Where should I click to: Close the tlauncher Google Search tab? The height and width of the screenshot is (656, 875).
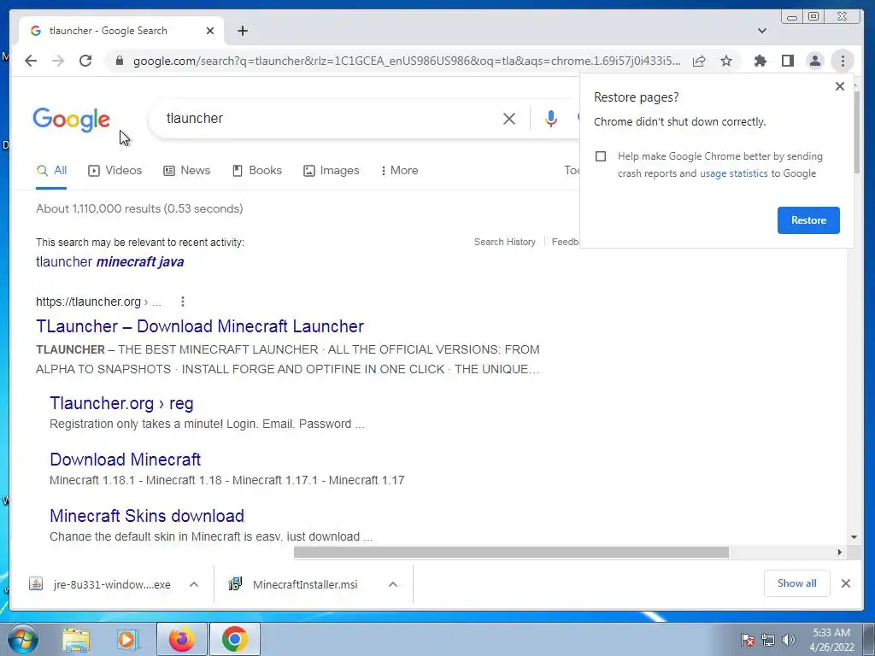click(210, 31)
